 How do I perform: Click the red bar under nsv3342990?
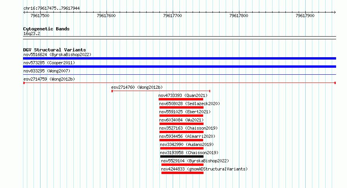click(x=182, y=148)
